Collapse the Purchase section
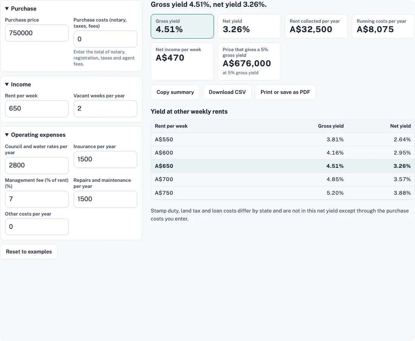Screen dimensions: 415x341 point(21,8)
